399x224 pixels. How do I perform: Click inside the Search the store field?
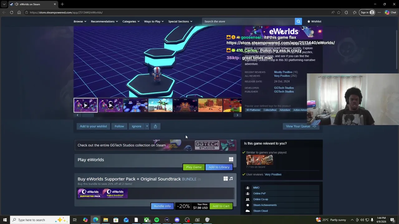click(x=248, y=21)
